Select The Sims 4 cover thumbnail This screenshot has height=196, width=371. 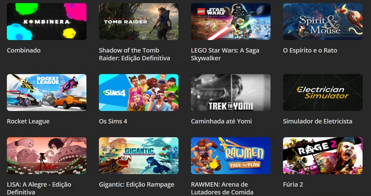click(x=139, y=93)
